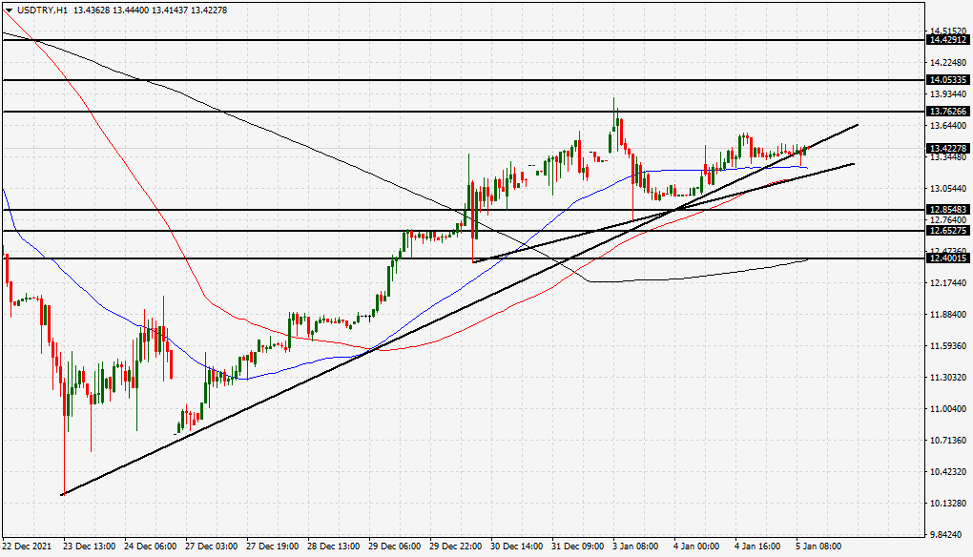This screenshot has height=557, width=973.
Task: Click the 29 Dec 22:00 time axis label
Action: (x=456, y=547)
